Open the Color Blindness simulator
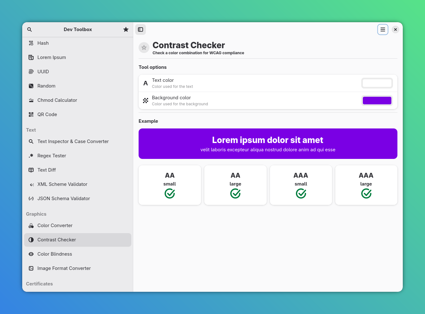 tap(55, 254)
